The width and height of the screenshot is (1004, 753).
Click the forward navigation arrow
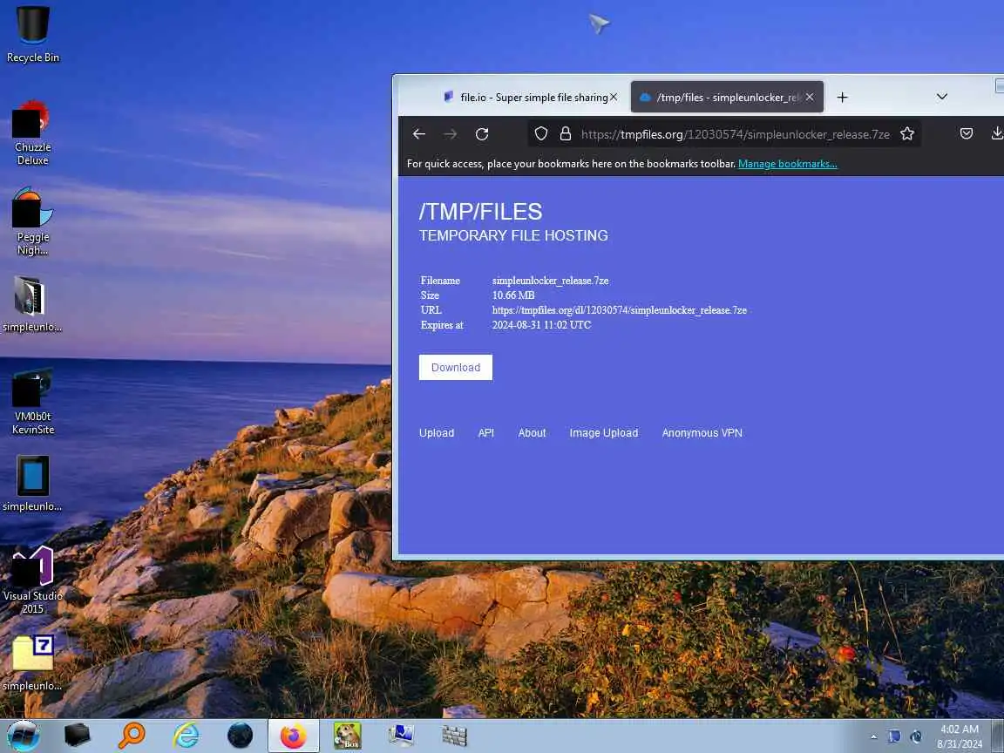(450, 134)
